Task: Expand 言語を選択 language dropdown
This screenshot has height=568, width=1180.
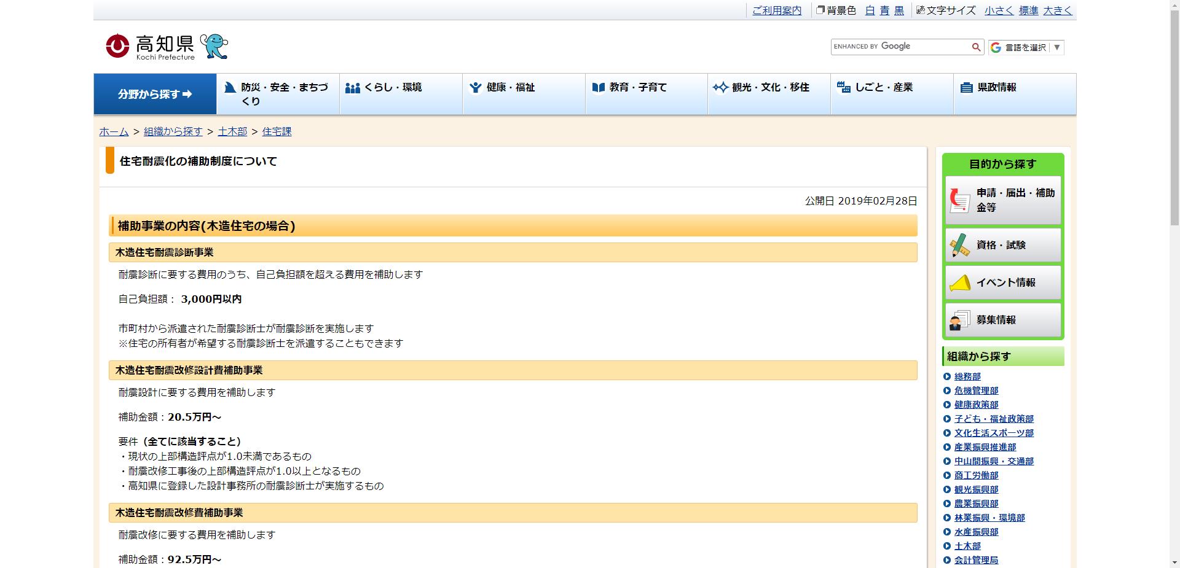Action: pos(1026,47)
